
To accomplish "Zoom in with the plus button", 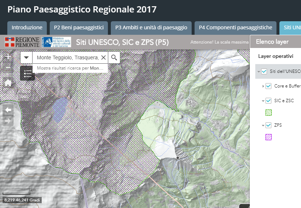I will [x=8, y=56].
